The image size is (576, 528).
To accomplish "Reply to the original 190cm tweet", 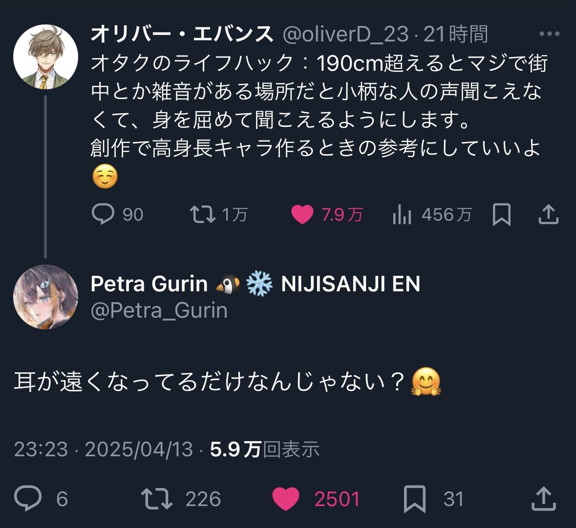I will point(103,214).
